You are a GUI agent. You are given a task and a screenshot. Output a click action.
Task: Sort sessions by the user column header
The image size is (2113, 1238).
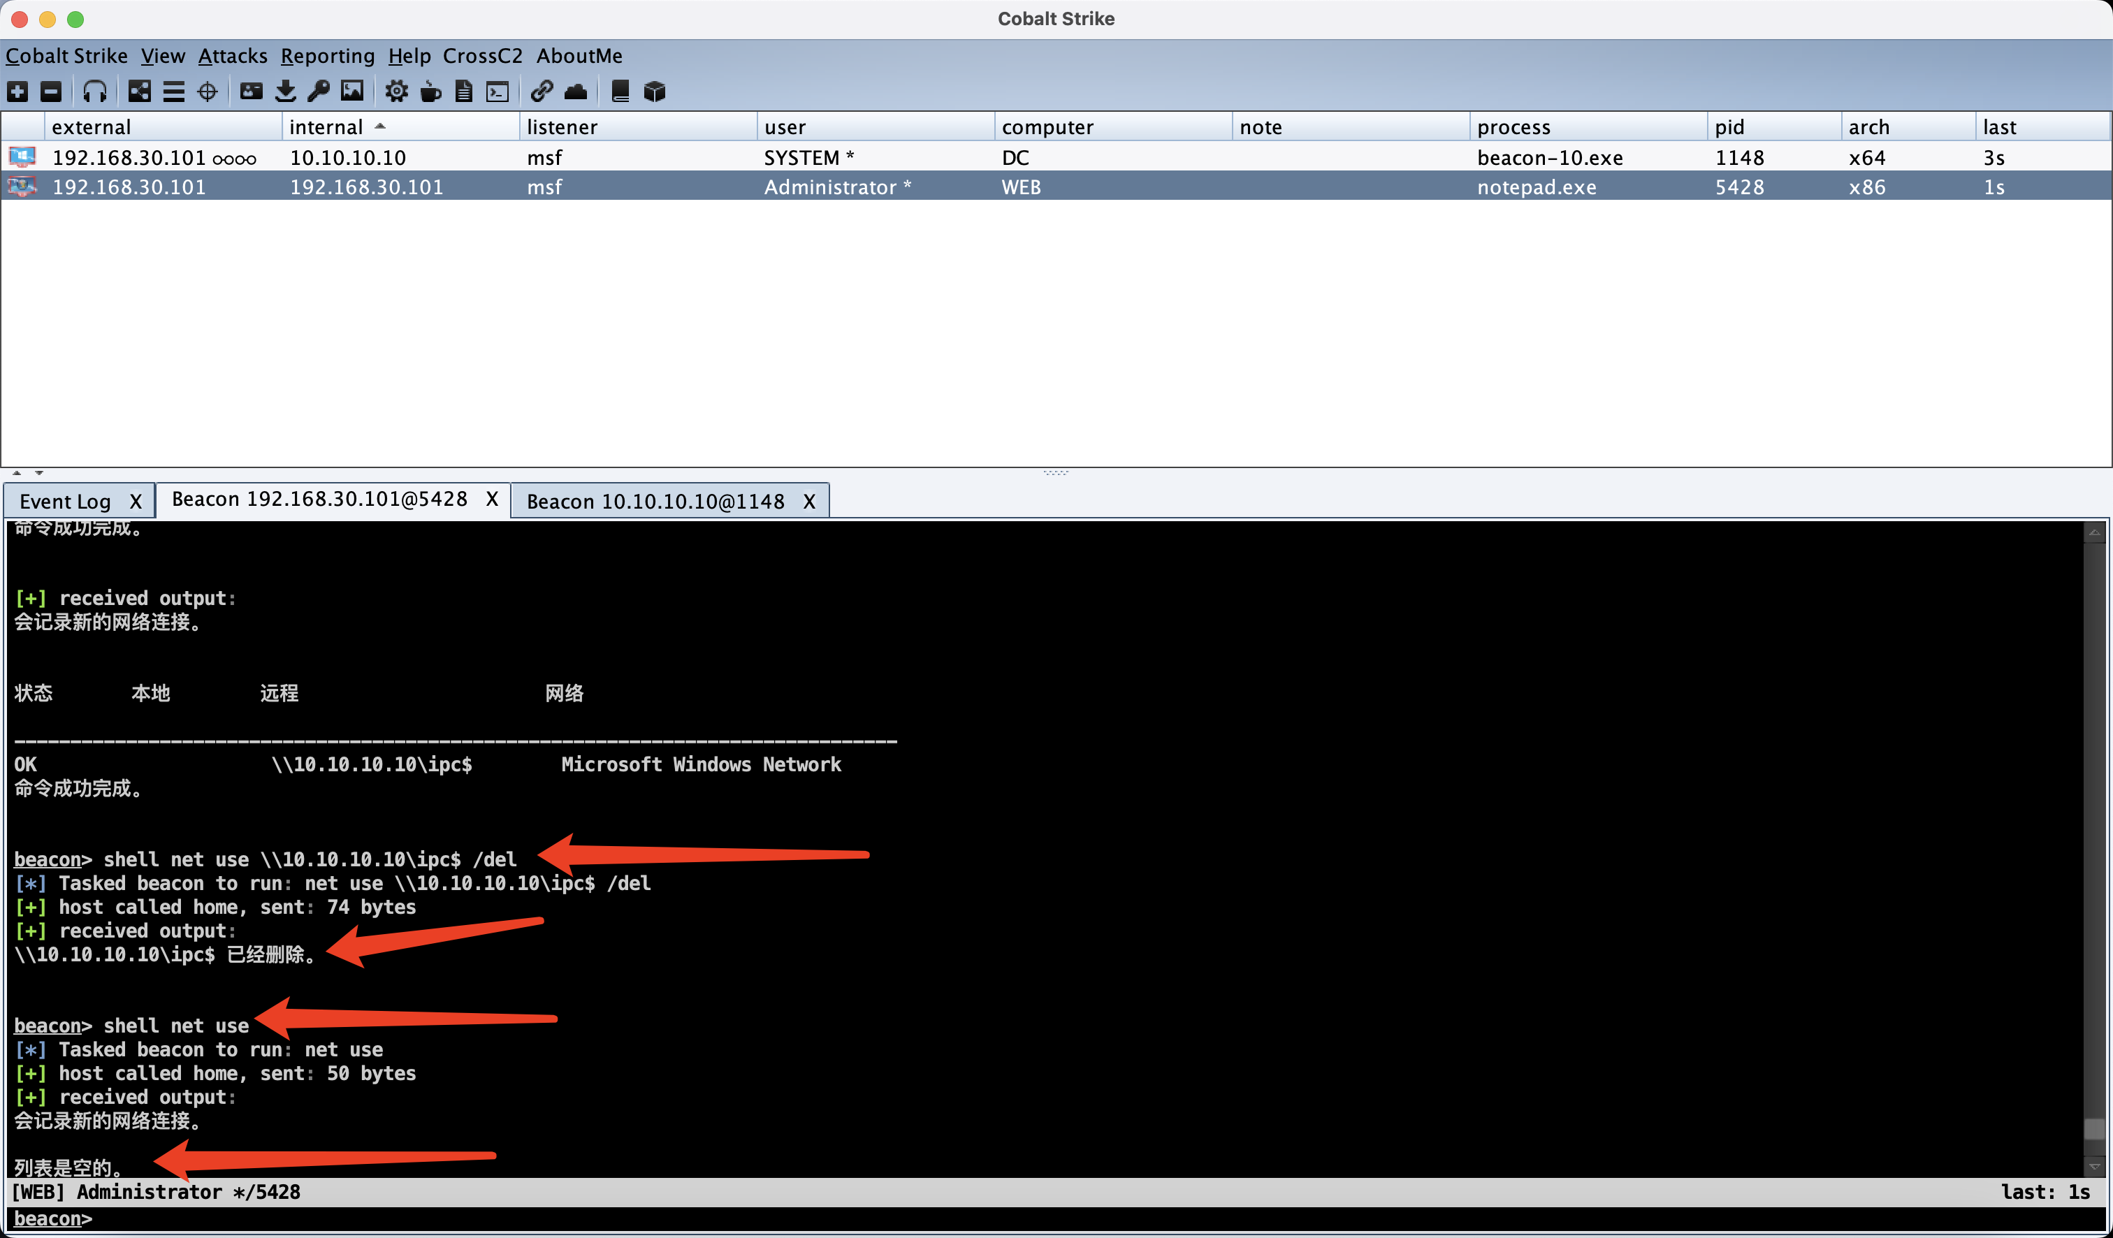click(x=876, y=126)
